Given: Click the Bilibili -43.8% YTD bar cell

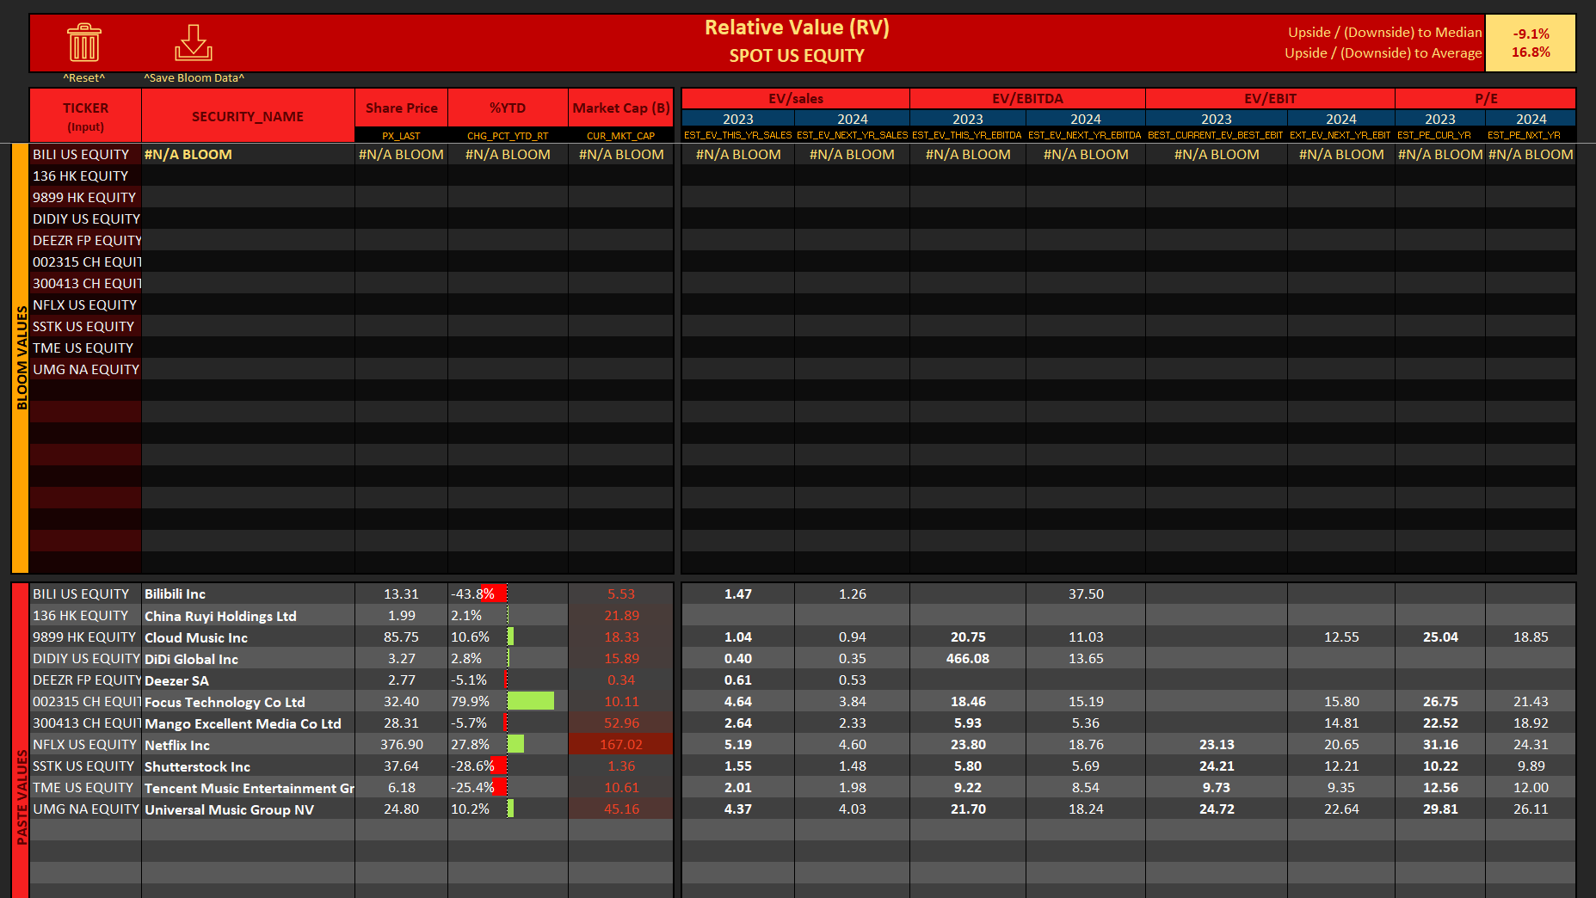Looking at the screenshot, I should pyautogui.click(x=508, y=594).
